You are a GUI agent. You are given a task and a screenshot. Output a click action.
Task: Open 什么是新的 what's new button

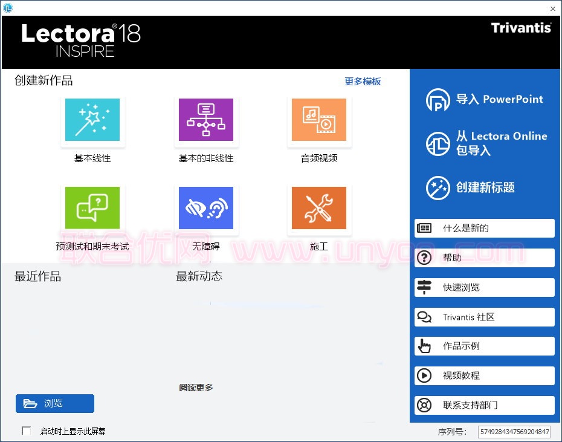coord(485,229)
